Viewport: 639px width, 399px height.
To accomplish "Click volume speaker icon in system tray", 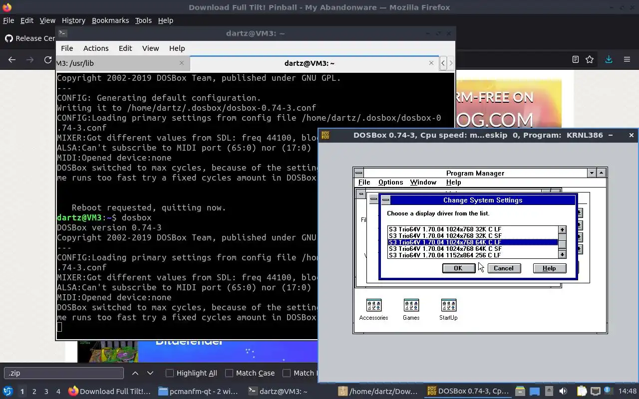I will coord(563,391).
